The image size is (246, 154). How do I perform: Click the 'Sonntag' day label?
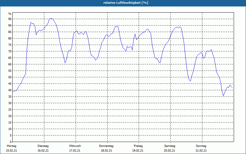click(x=201, y=146)
